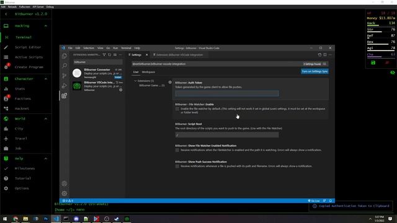Viewport: 397px width, 223px height.
Task: Click the red kill scripts icon
Action: 387,63
